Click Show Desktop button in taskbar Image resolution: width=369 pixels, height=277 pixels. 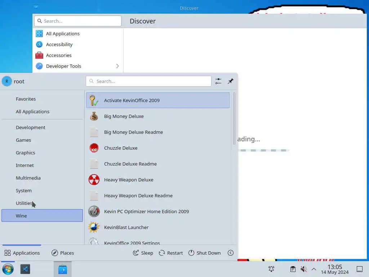359,269
